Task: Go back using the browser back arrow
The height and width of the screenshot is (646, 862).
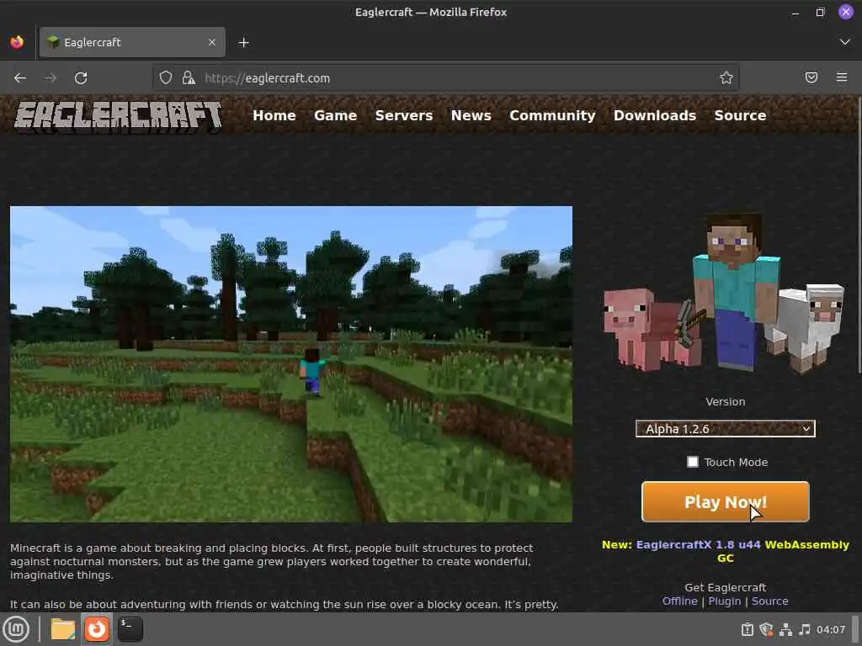Action: [x=20, y=78]
